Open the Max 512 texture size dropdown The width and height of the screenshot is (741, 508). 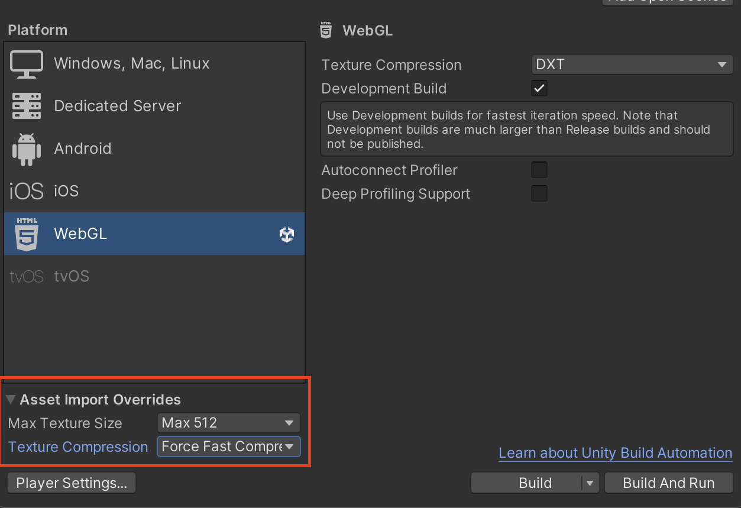point(229,423)
